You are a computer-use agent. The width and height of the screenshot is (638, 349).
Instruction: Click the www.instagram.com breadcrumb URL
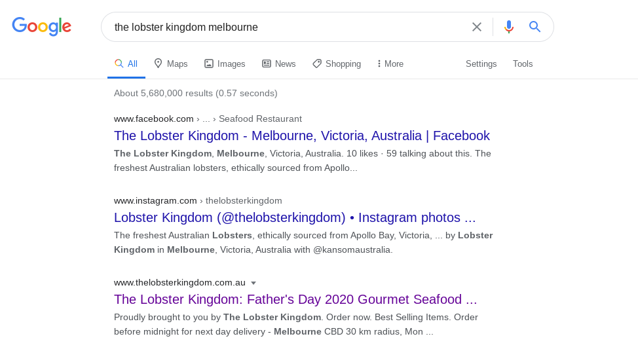point(155,200)
